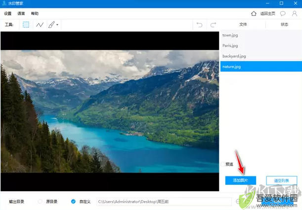Click the 文件 column header
Viewport: 302px width, 210px height.
pyautogui.click(x=243, y=24)
